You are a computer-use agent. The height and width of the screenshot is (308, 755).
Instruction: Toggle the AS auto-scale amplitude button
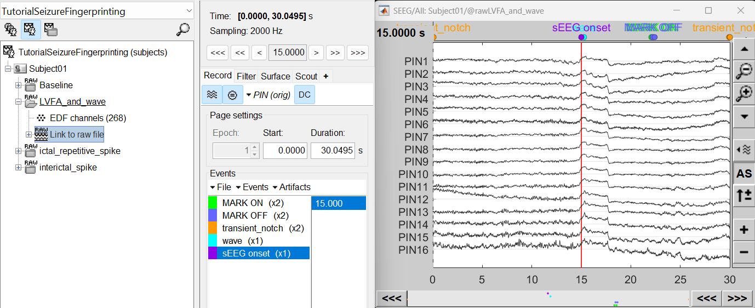tap(743, 174)
